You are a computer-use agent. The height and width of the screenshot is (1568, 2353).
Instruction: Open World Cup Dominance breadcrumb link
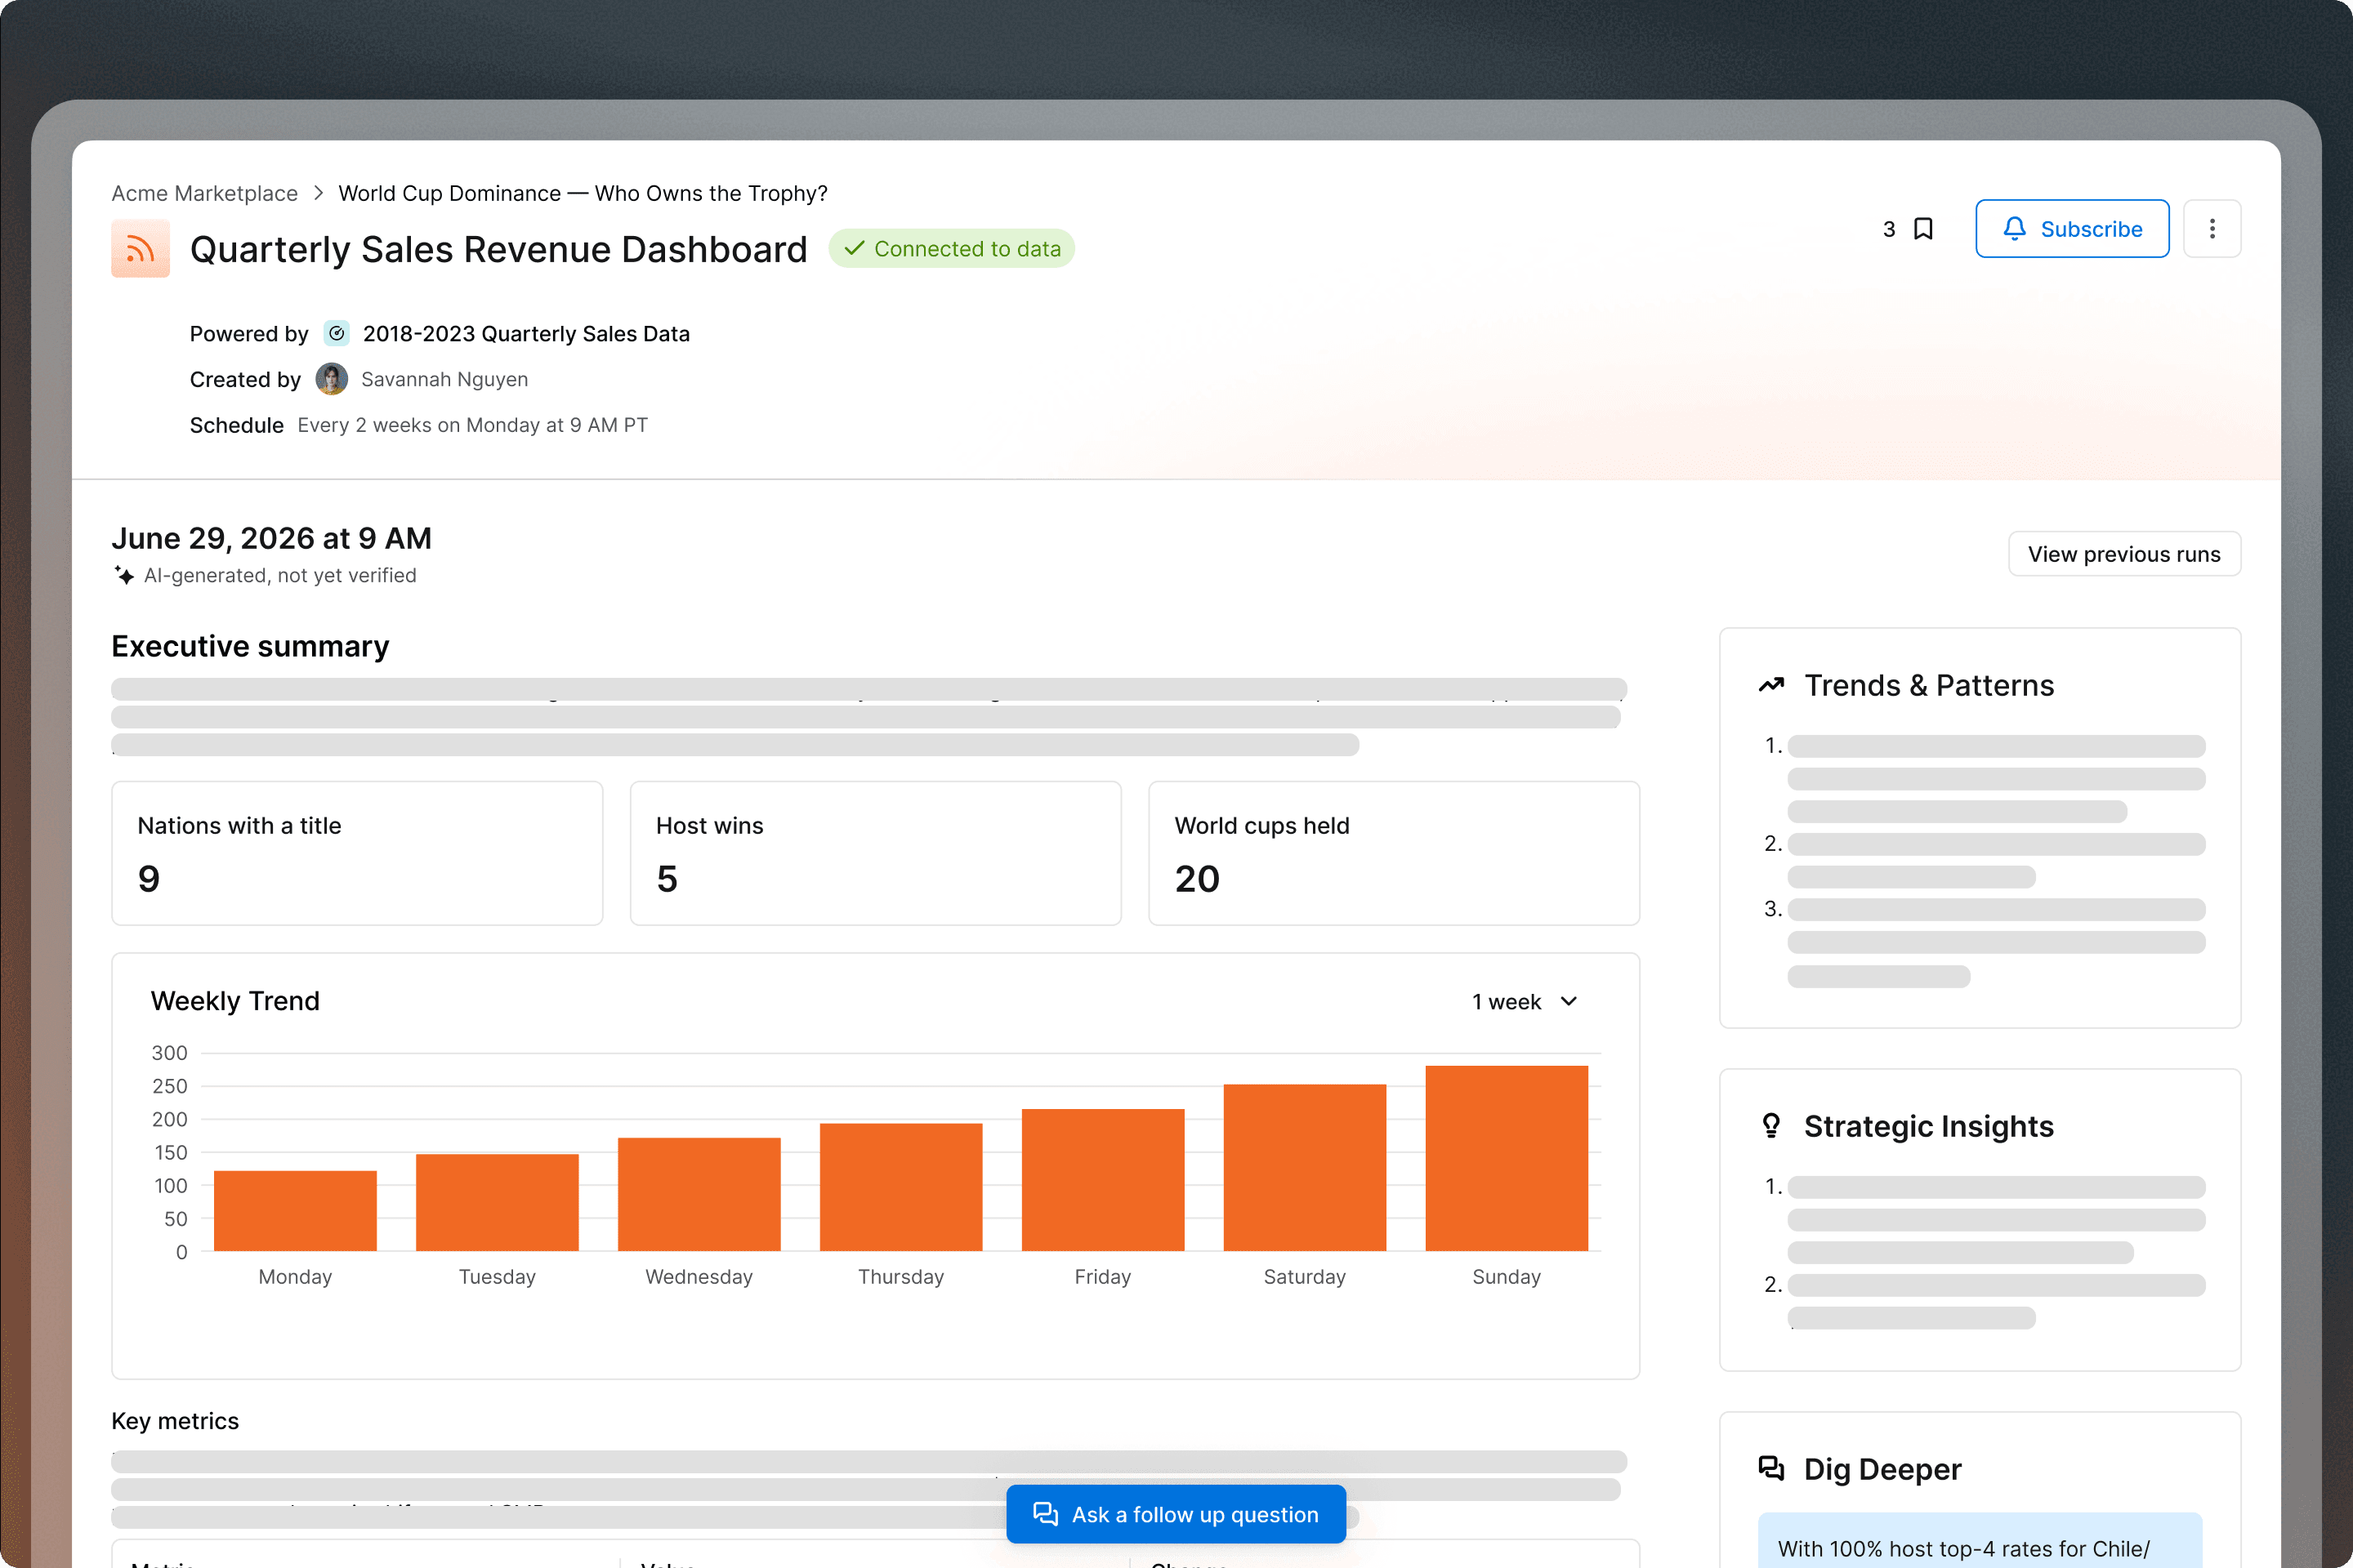[x=583, y=193]
